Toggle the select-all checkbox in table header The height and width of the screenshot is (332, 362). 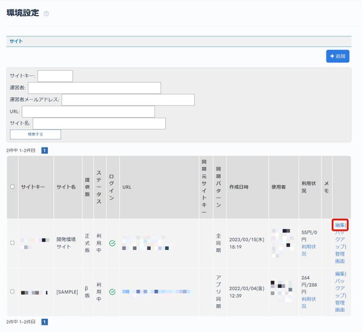click(13, 187)
